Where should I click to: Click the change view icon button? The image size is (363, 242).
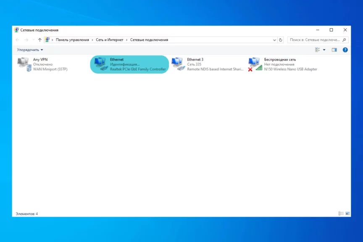pos(318,50)
